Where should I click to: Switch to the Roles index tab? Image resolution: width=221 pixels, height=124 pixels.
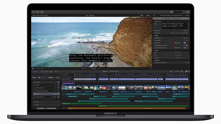pos(44,78)
